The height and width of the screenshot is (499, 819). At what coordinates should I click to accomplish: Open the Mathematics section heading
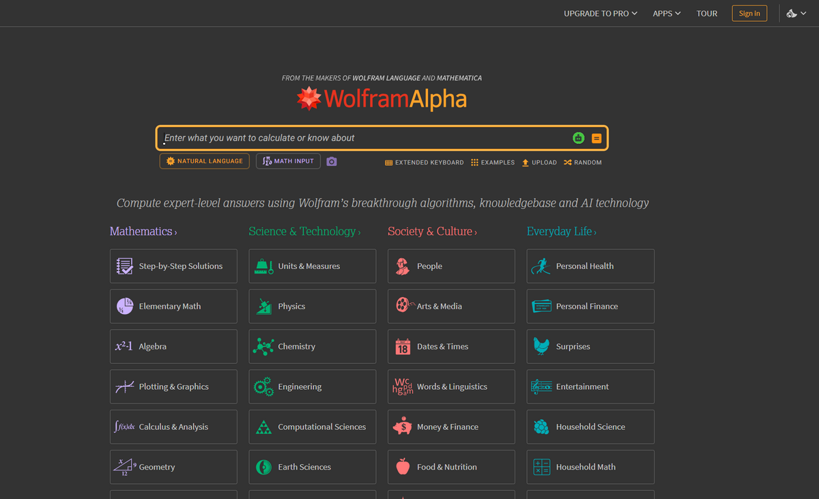143,231
